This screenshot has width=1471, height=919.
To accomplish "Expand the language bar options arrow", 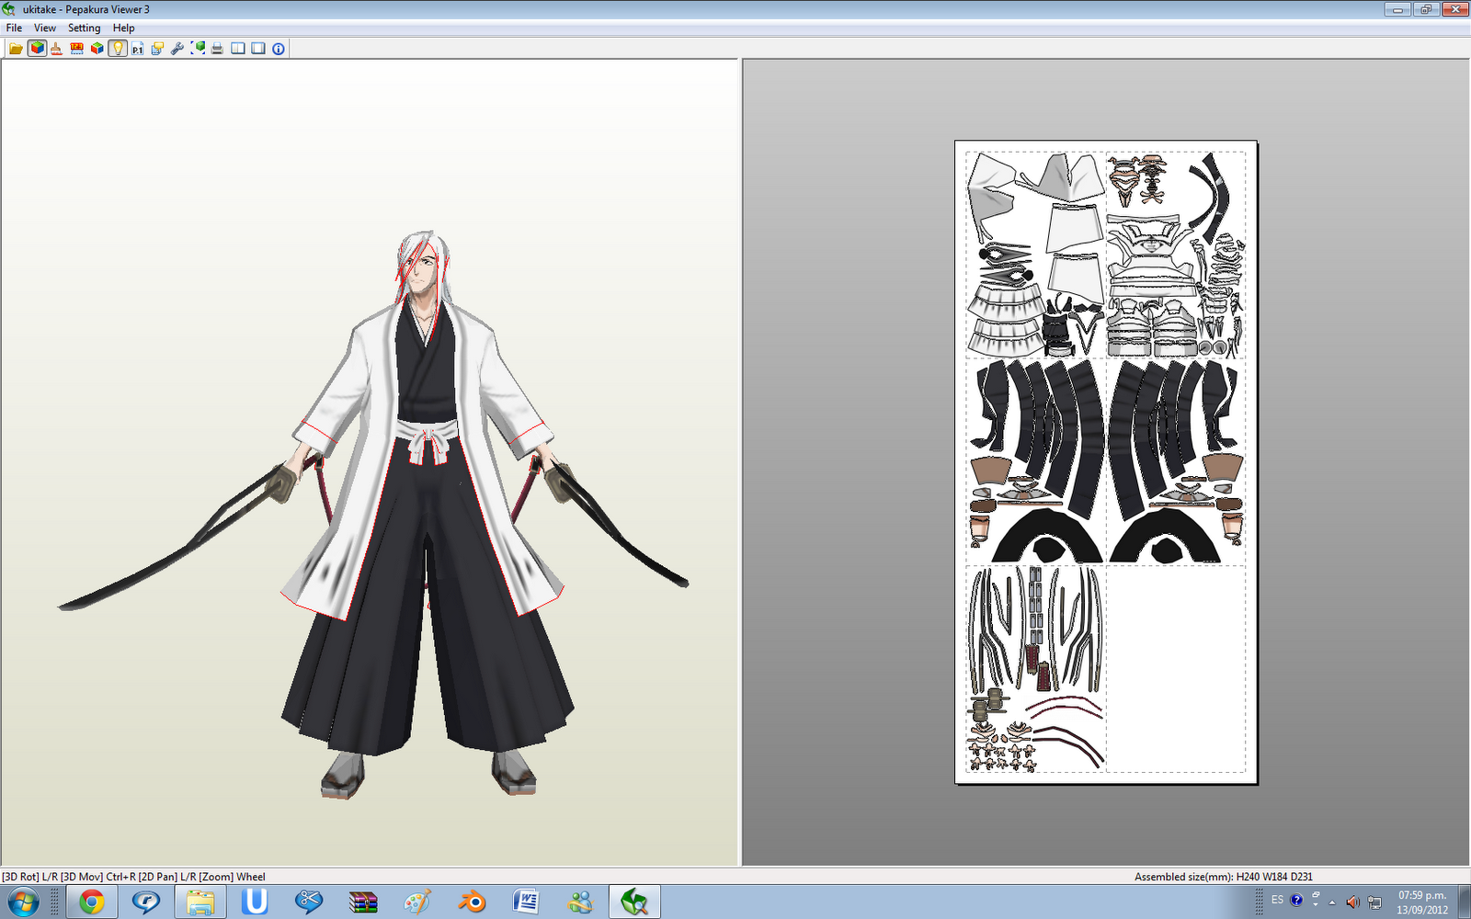I will click(x=1315, y=906).
